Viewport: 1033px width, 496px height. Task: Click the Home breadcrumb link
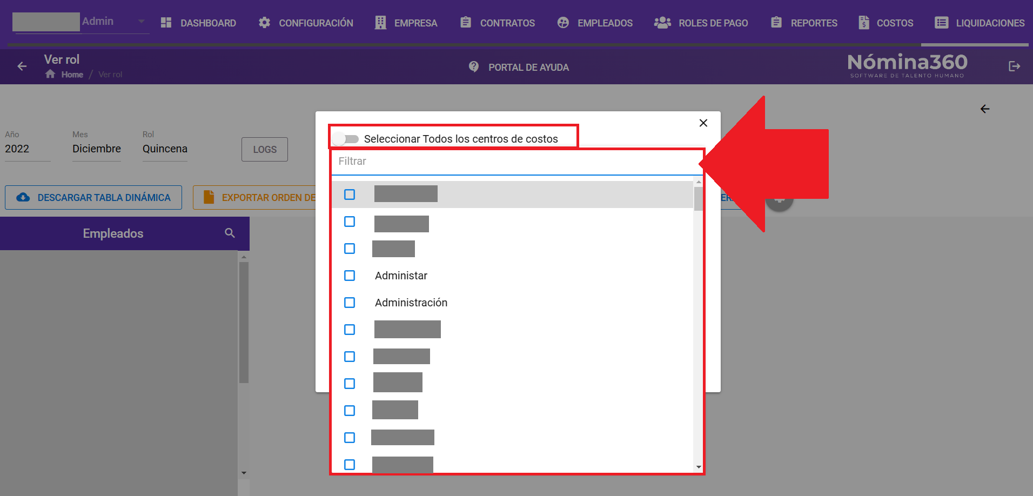coord(72,75)
